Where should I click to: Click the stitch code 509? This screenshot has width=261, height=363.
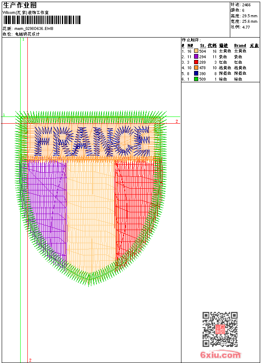tap(202, 79)
